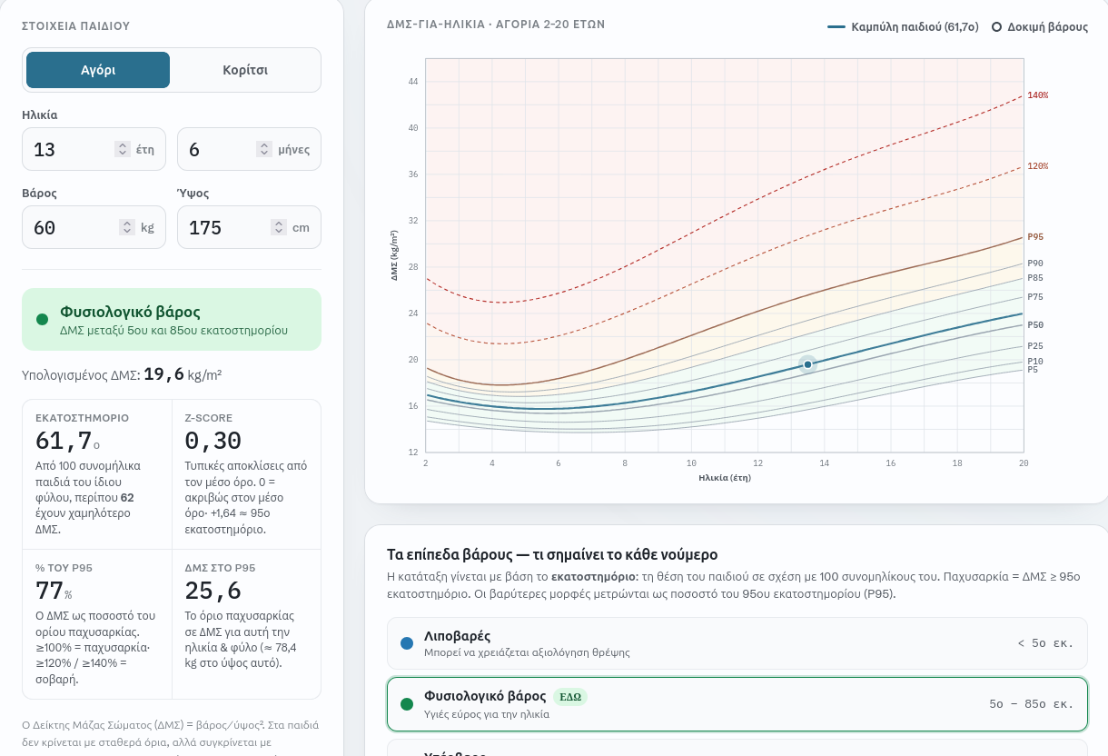Click the blue dot beside Λιποβαρές
This screenshot has height=756, width=1108.
click(407, 643)
